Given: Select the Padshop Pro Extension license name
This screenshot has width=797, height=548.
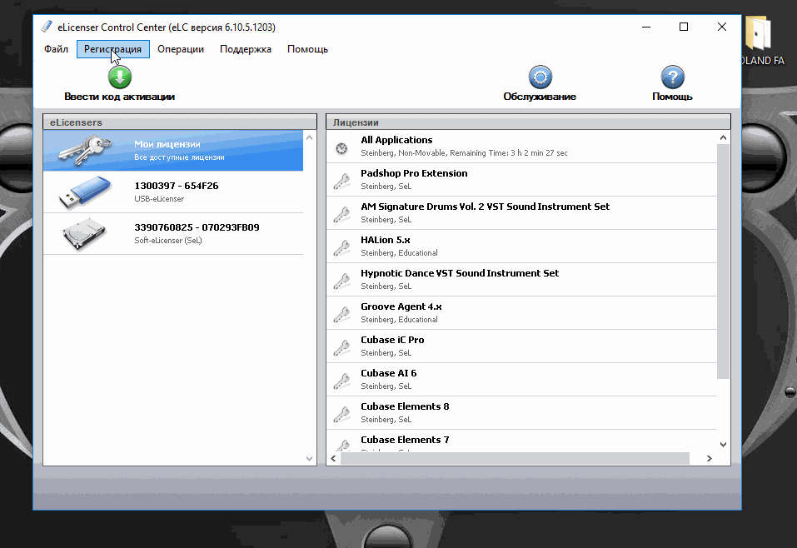Looking at the screenshot, I should click(x=414, y=173).
